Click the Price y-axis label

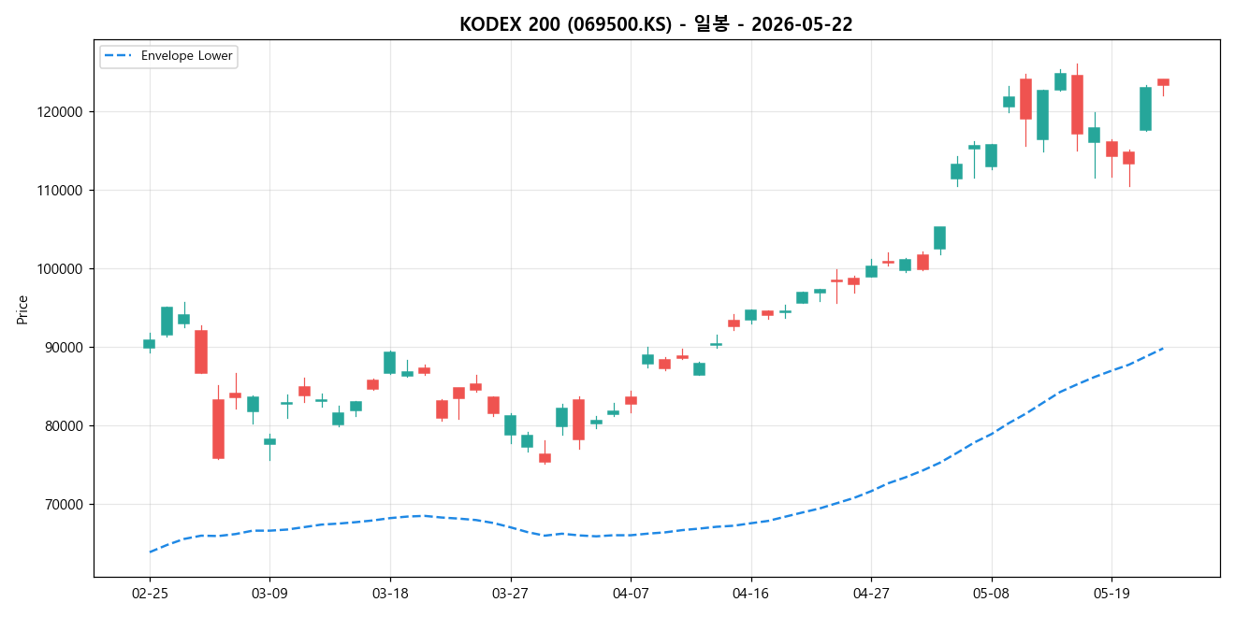click(22, 309)
